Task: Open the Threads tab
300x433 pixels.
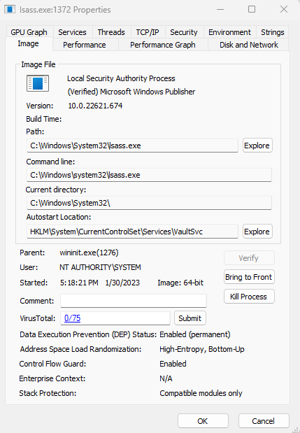Action: click(111, 32)
